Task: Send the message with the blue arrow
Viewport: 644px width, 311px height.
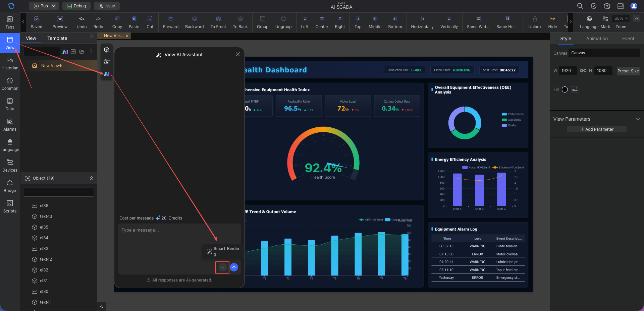Action: point(234,267)
